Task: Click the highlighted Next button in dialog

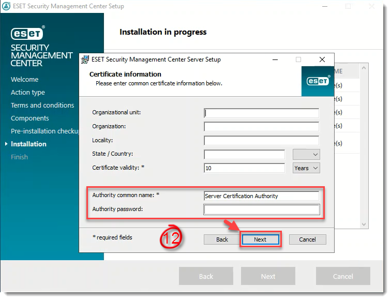Action: (x=260, y=239)
